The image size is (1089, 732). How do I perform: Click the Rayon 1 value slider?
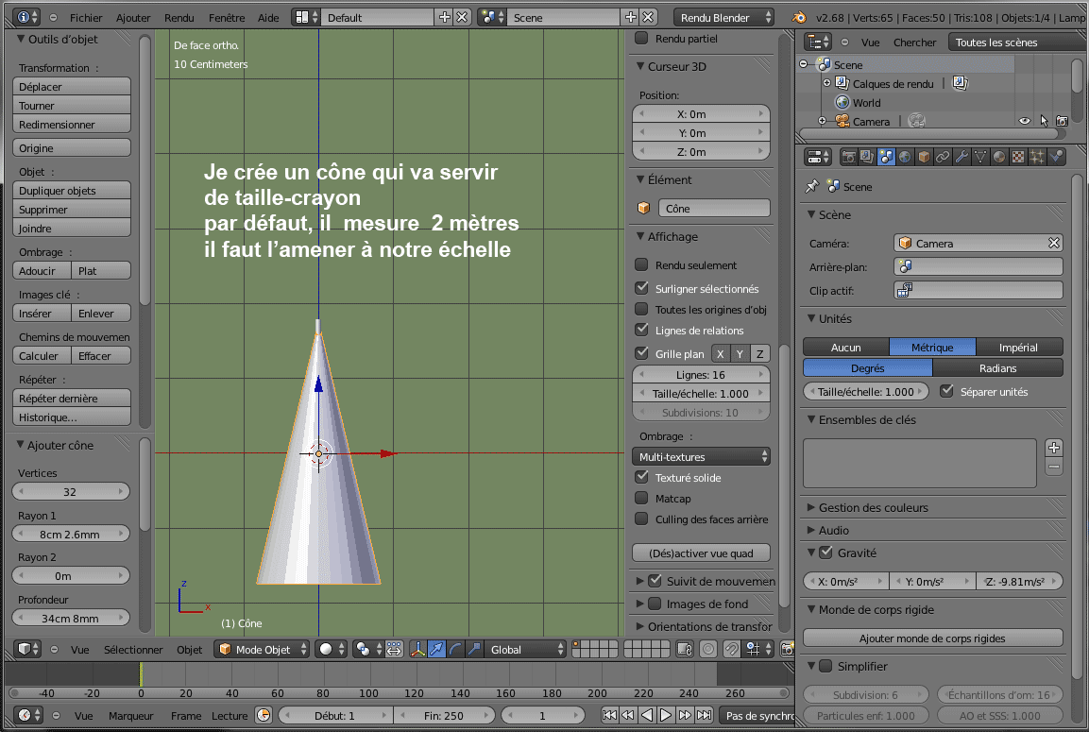[71, 534]
